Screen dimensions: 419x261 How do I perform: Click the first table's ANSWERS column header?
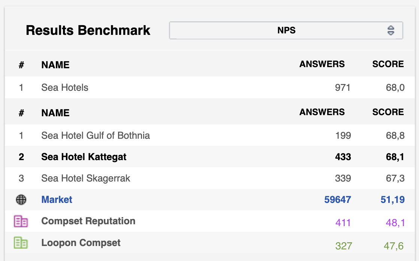[x=322, y=64]
